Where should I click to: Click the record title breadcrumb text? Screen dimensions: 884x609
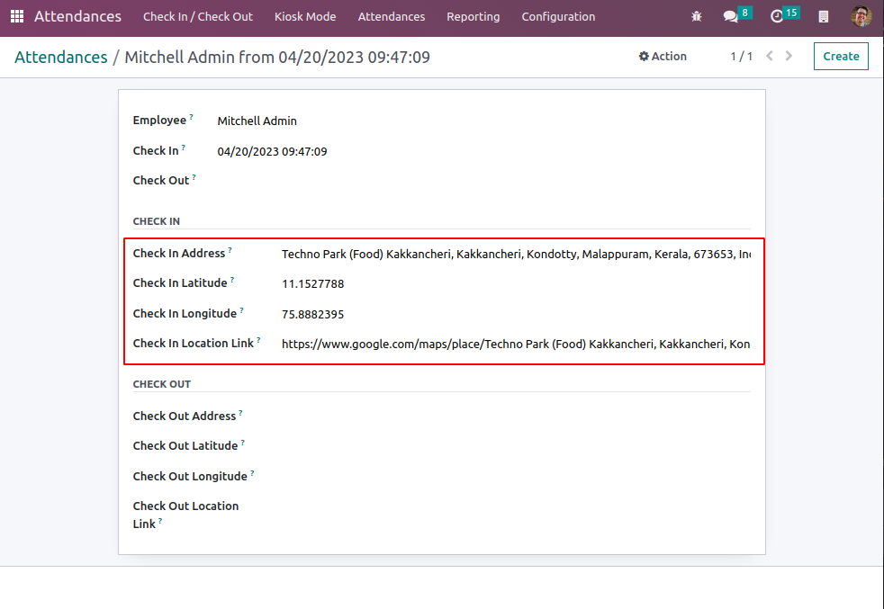(277, 57)
